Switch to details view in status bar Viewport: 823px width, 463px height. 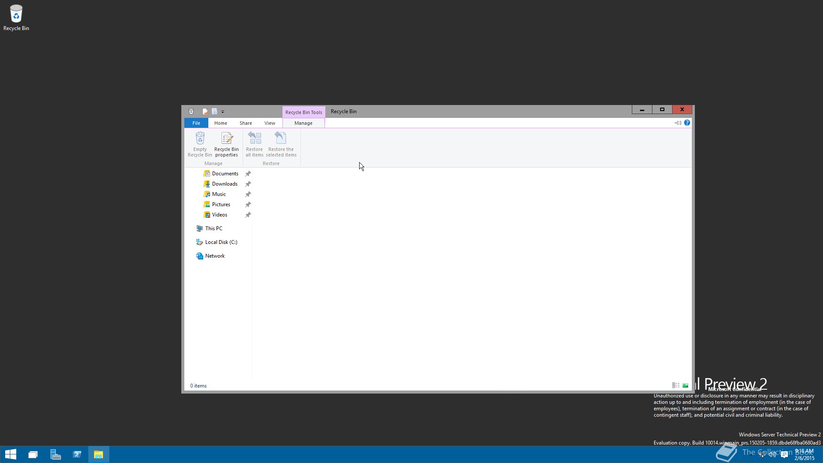[x=676, y=385]
